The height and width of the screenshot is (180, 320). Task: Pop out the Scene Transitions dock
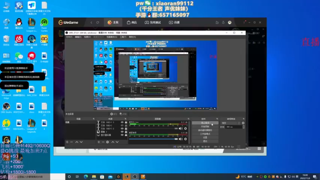(244, 119)
